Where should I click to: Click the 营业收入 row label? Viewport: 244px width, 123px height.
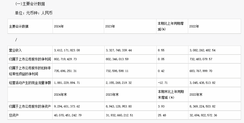tap(15, 50)
